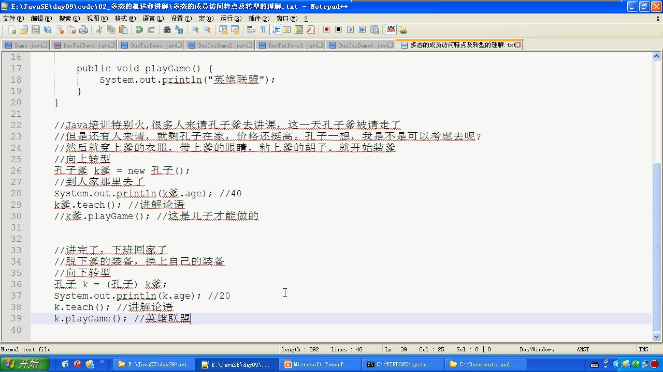Open the 语言(L) menu
This screenshot has width=663, height=372.
pos(153,19)
